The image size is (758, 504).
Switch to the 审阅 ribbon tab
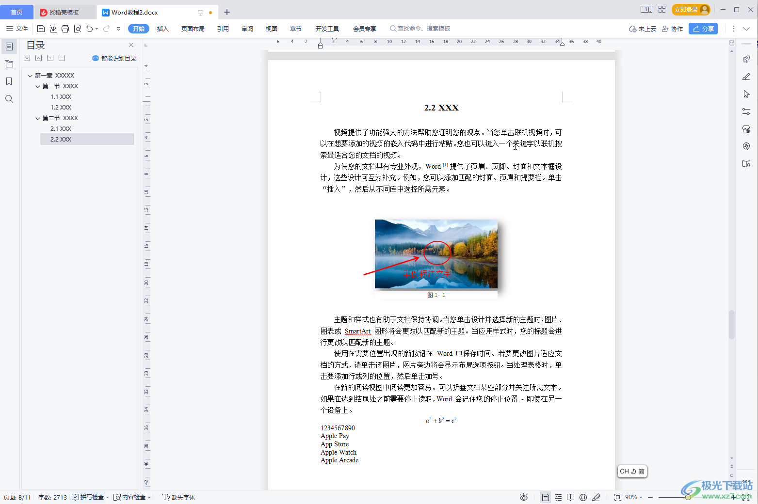247,29
